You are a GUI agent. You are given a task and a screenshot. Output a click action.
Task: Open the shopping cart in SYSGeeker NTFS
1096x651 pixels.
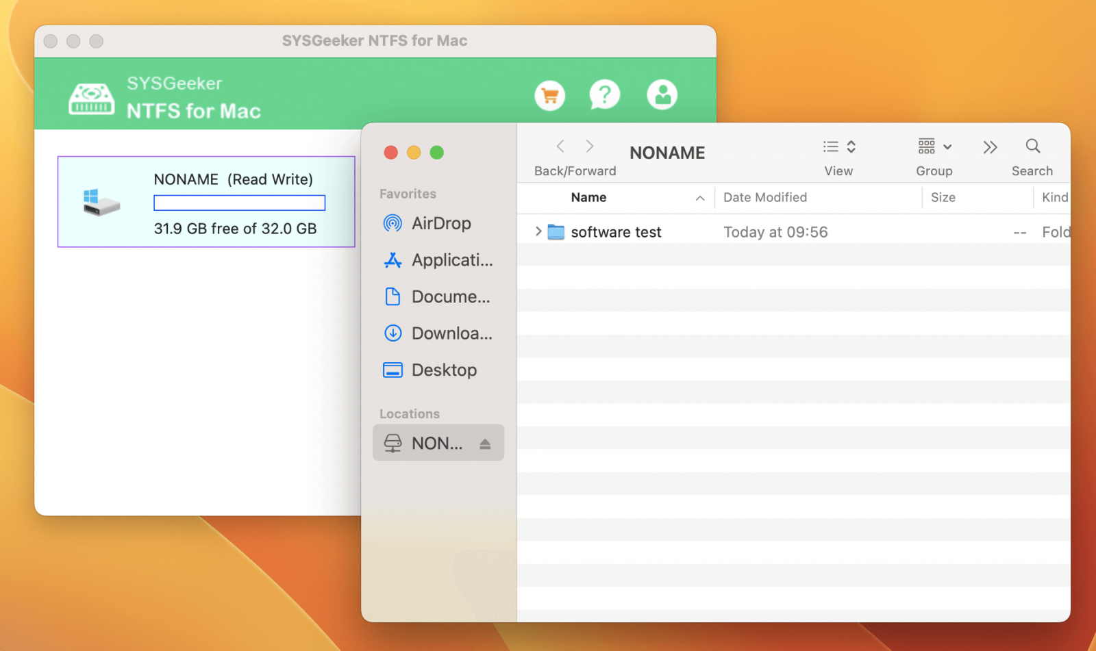(549, 95)
